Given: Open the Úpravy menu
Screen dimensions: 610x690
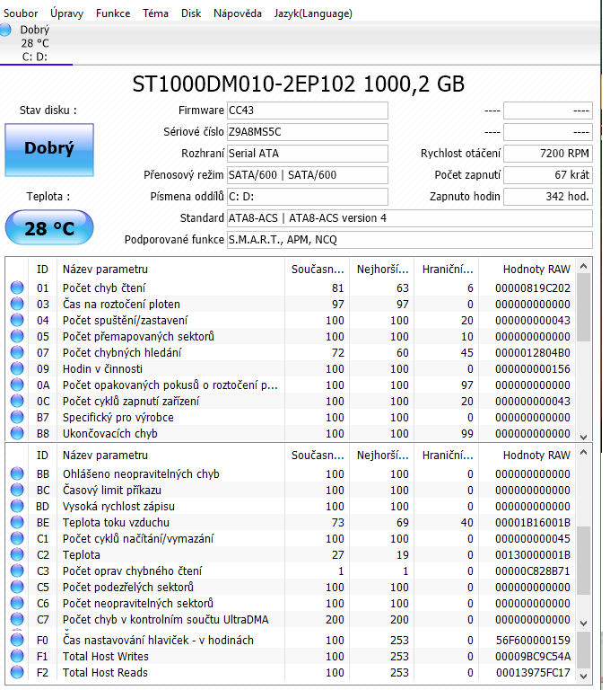Looking at the screenshot, I should click(x=66, y=13).
